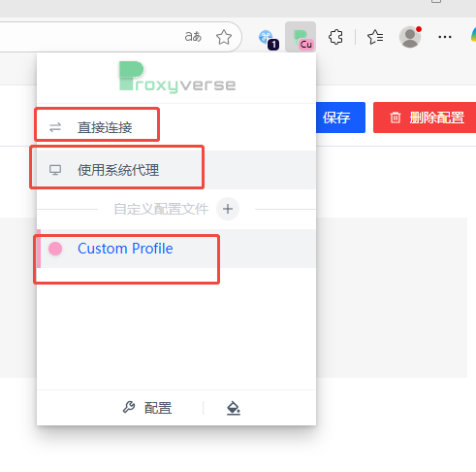Click the trash icon in delete button

coord(396,118)
